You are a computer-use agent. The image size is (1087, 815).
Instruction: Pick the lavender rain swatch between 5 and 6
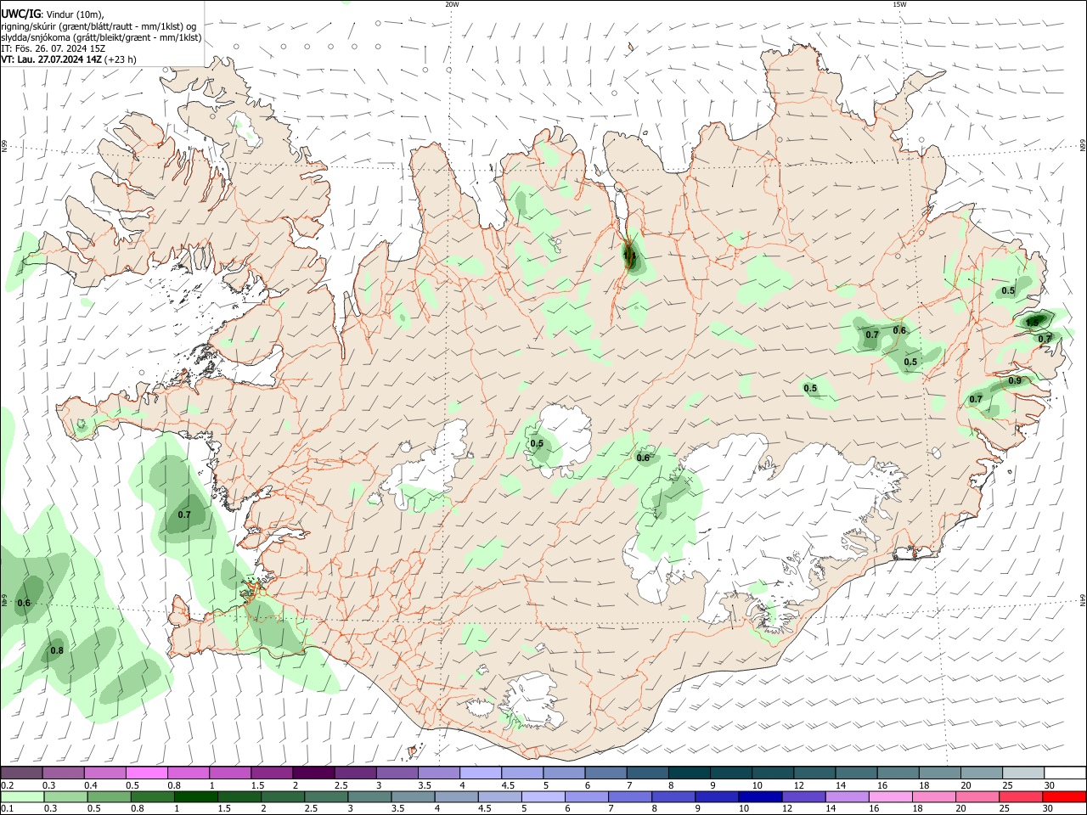(x=542, y=797)
